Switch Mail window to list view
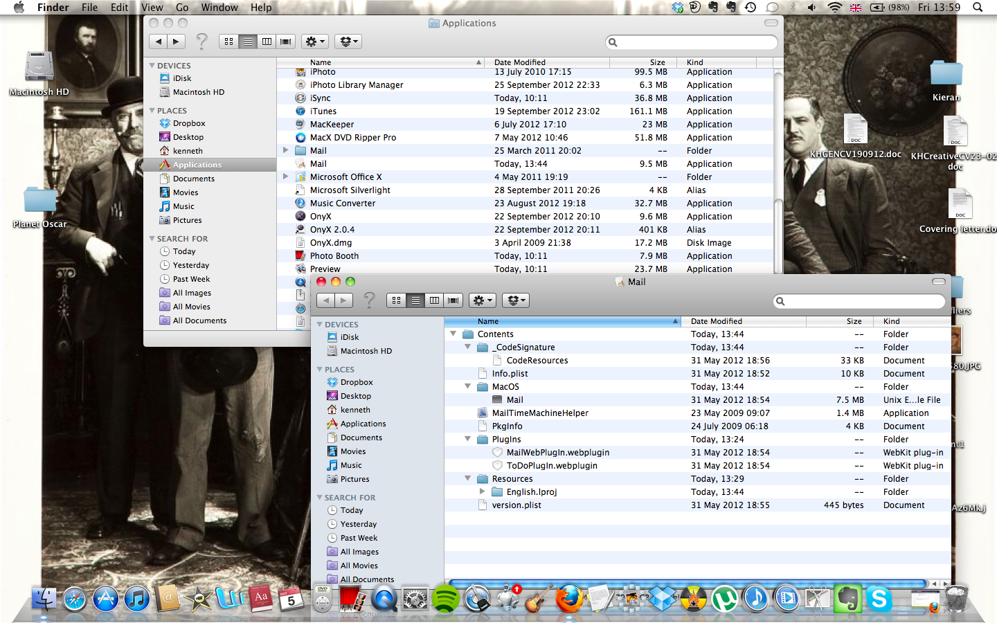997x623 pixels. pos(415,300)
